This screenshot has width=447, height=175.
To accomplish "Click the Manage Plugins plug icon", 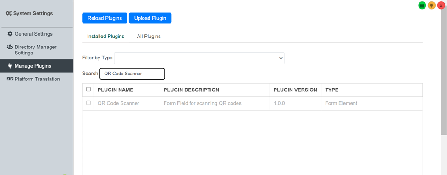I will [x=10, y=66].
